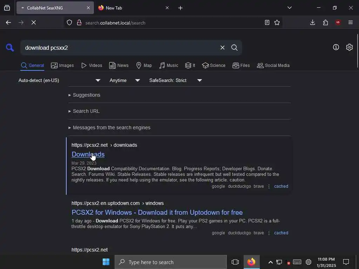Toggle Reader View in address bar
Screen dimensions: 359x269
click(x=267, y=22)
